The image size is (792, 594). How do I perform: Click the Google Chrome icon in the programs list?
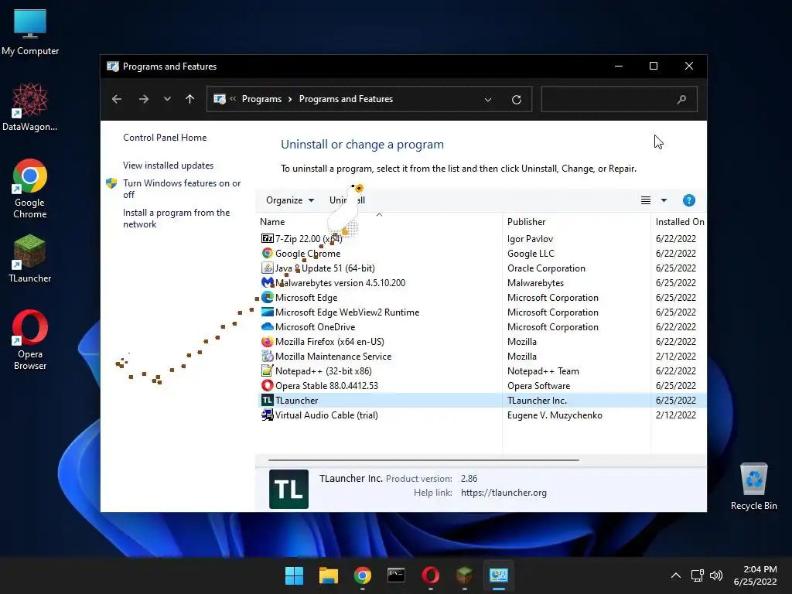point(267,253)
